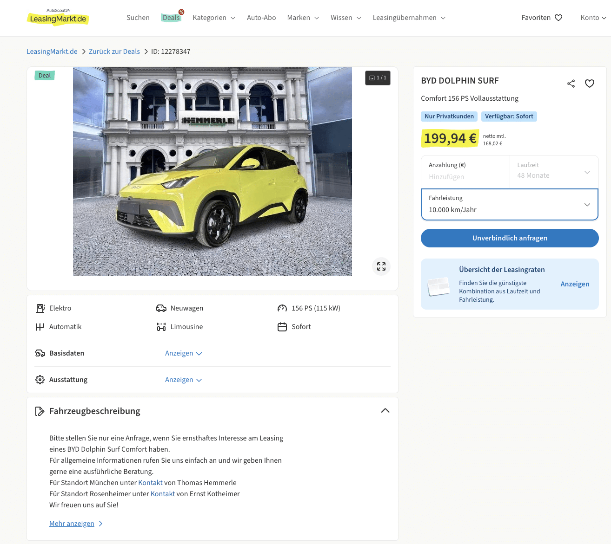Click the Anzahlung input field
Screen dimensions: 611x544
point(465,176)
